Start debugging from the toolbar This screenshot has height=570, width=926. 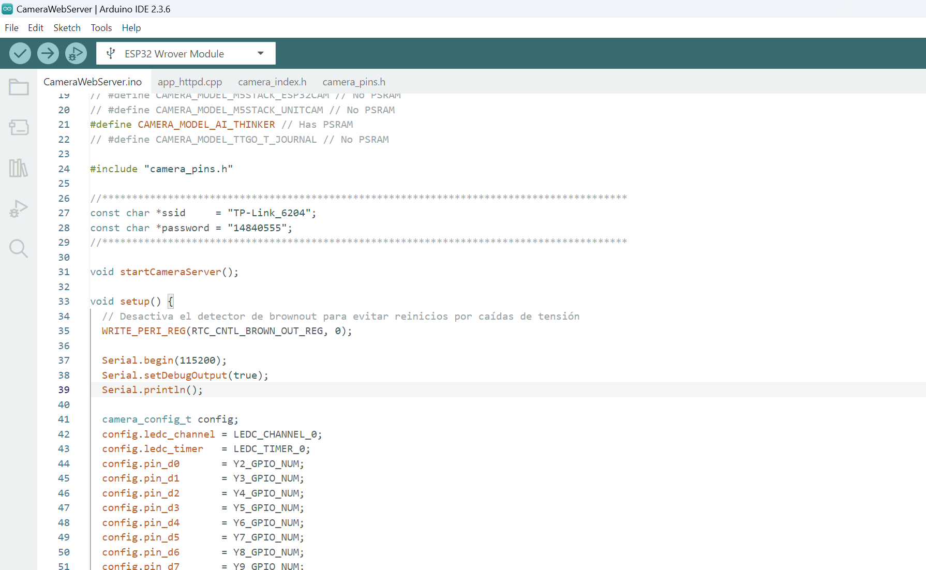[x=76, y=53]
